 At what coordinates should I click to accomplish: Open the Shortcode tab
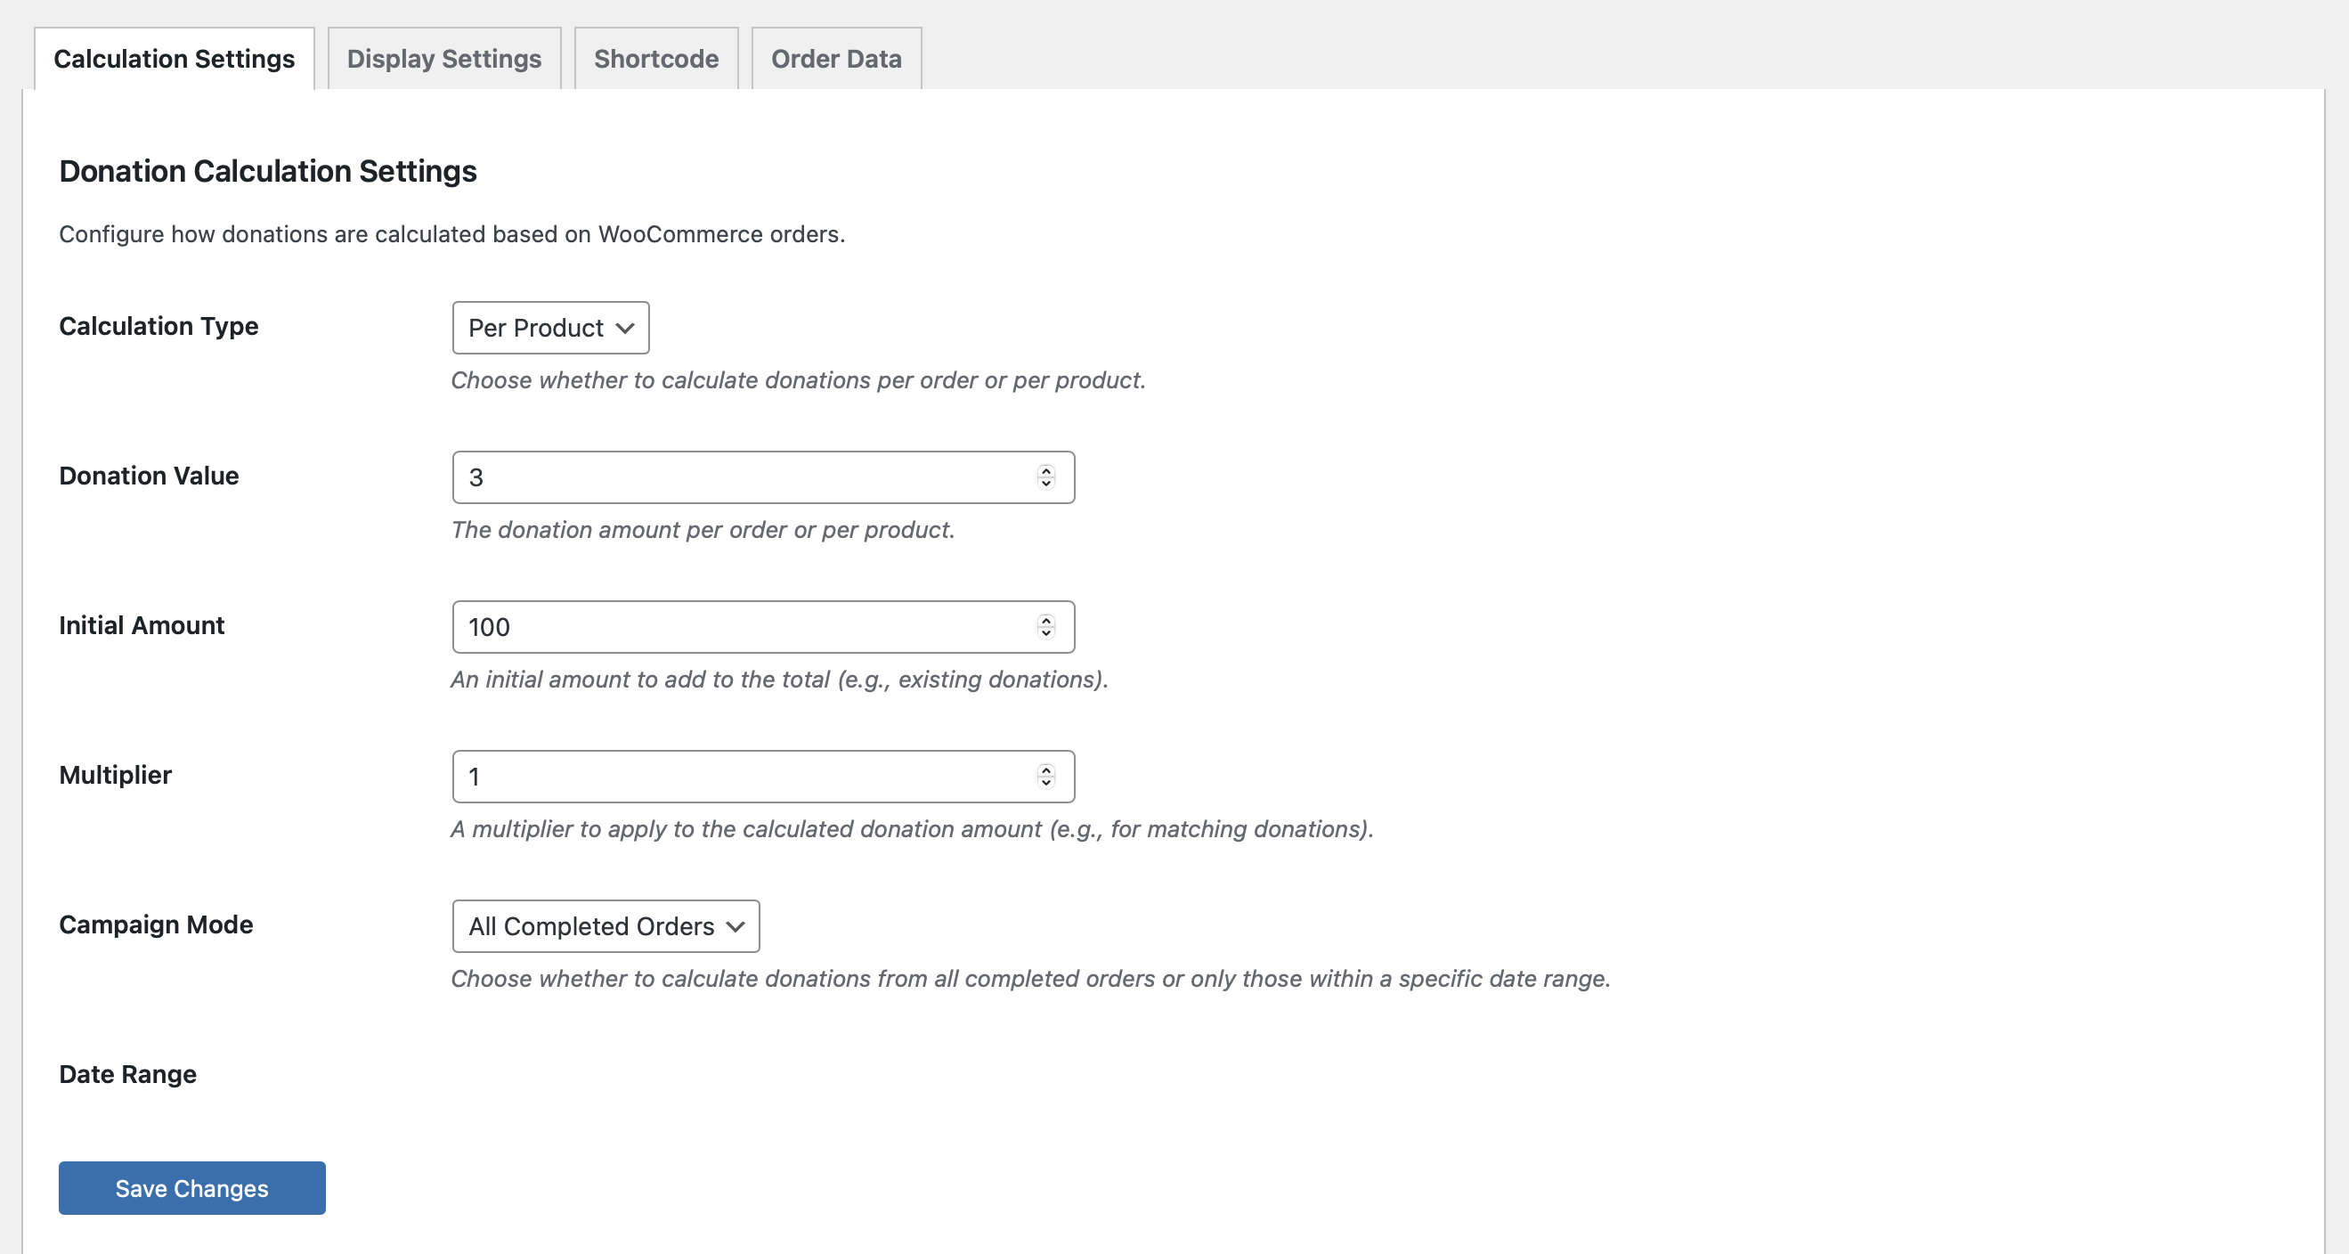[655, 59]
